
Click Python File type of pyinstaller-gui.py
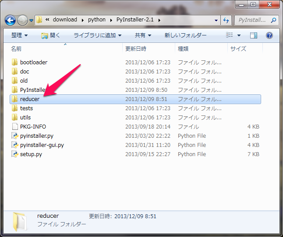[192, 145]
